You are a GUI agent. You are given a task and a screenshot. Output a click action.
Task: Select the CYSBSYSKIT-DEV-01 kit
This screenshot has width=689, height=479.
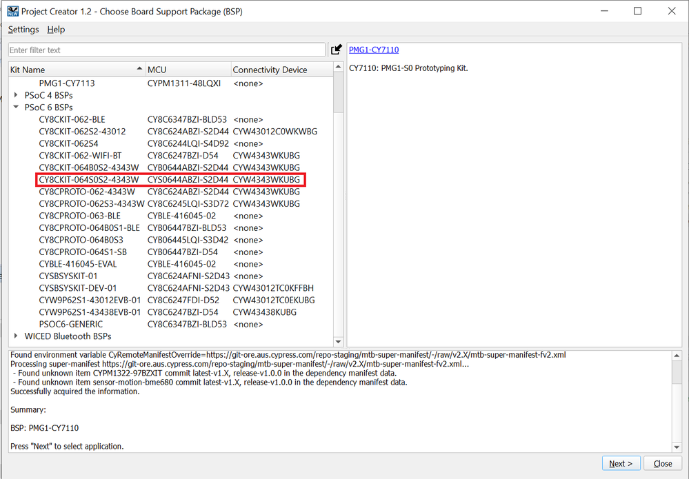78,288
